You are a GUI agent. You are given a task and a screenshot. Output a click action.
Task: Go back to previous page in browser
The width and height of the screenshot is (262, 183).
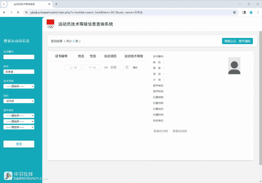click(x=4, y=12)
